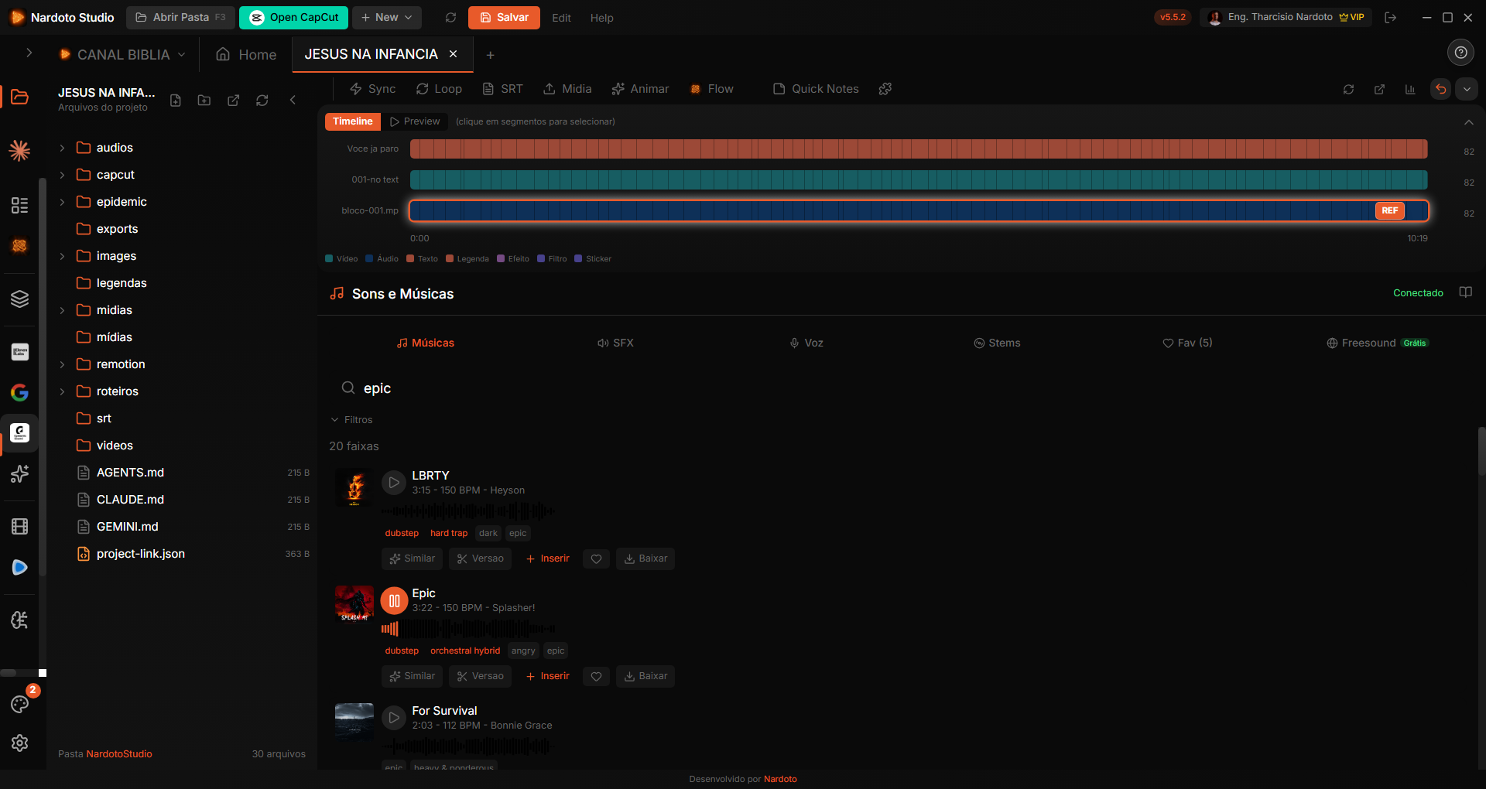The image size is (1486, 789).
Task: Open the Edit menu
Action: point(560,17)
